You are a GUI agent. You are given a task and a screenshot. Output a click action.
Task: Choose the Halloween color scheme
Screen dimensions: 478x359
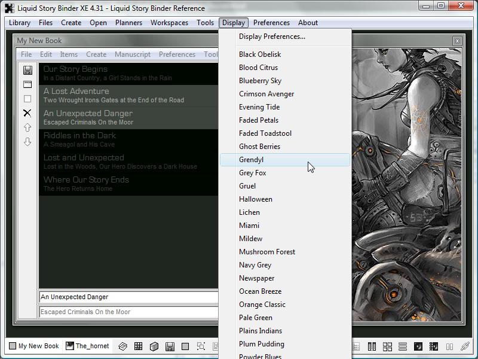(x=255, y=199)
